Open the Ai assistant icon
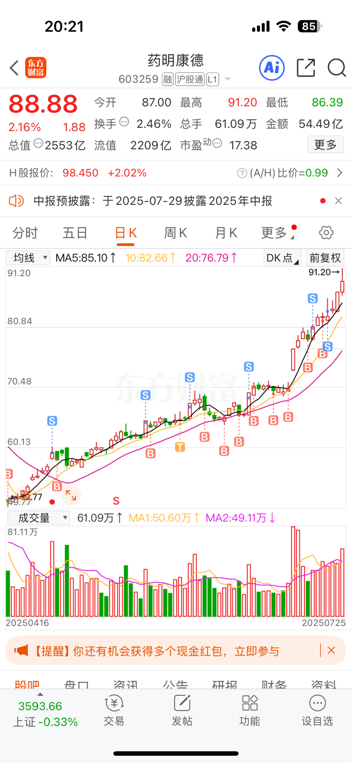Screen dimensions: 352x763 272,68
